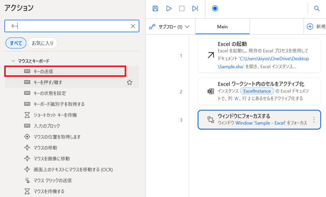Choose 画面上のテキストにマウスを移動する (OCR) action
This screenshot has height=197, width=326.
[72, 170]
